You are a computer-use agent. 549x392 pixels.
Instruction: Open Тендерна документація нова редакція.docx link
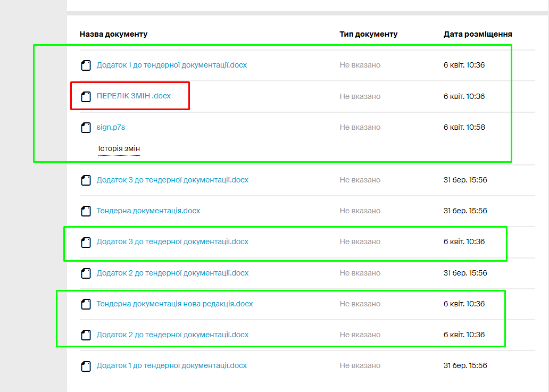[174, 304]
